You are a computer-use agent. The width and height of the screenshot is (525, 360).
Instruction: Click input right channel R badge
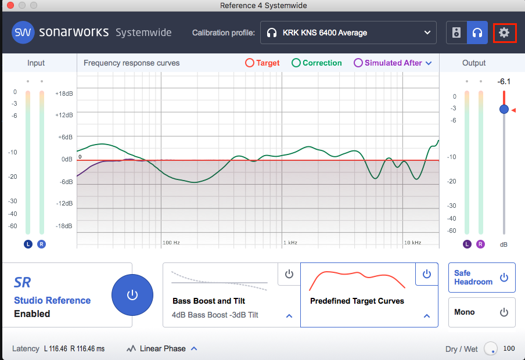coord(41,244)
